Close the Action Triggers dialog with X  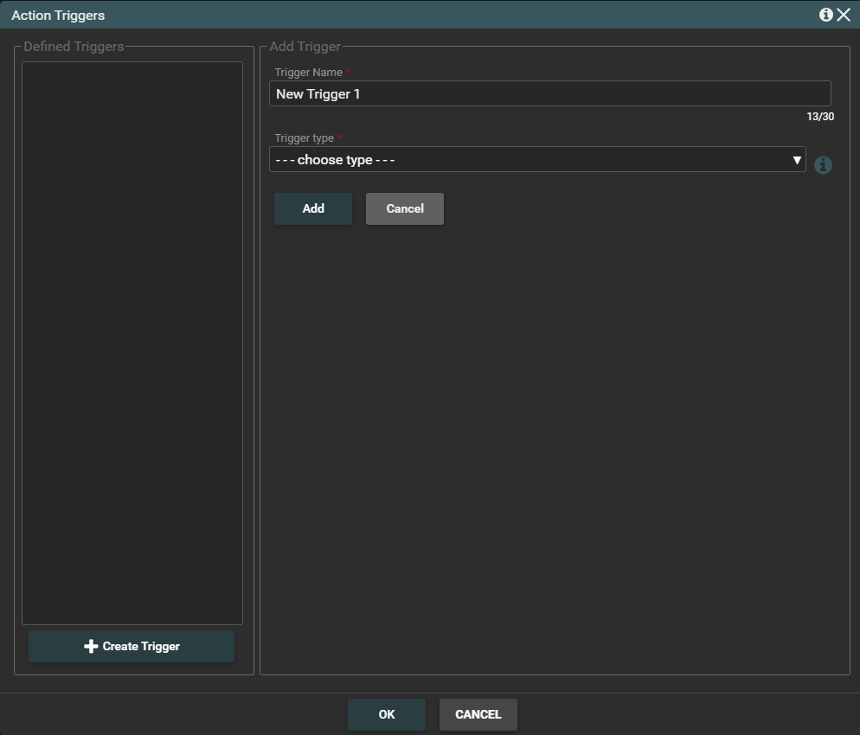(x=844, y=15)
